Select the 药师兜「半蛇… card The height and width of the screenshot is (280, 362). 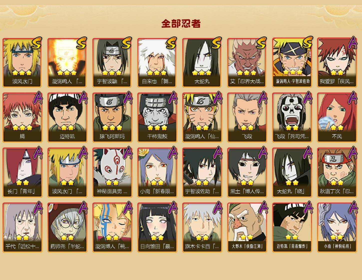click(x=67, y=227)
